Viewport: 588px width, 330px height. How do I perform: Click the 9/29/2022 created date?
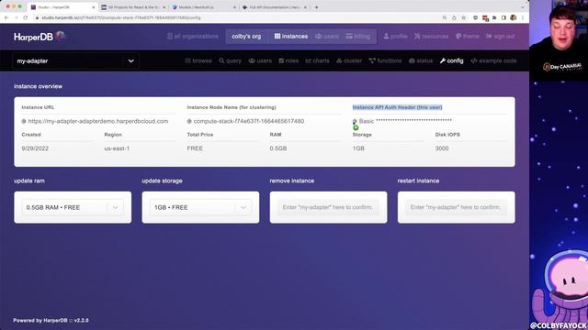pos(35,148)
